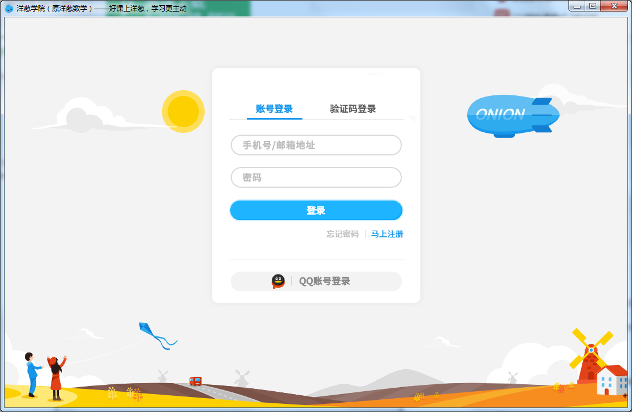This screenshot has width=632, height=412.
Task: Click the ONION blimp illustration
Action: 511,115
